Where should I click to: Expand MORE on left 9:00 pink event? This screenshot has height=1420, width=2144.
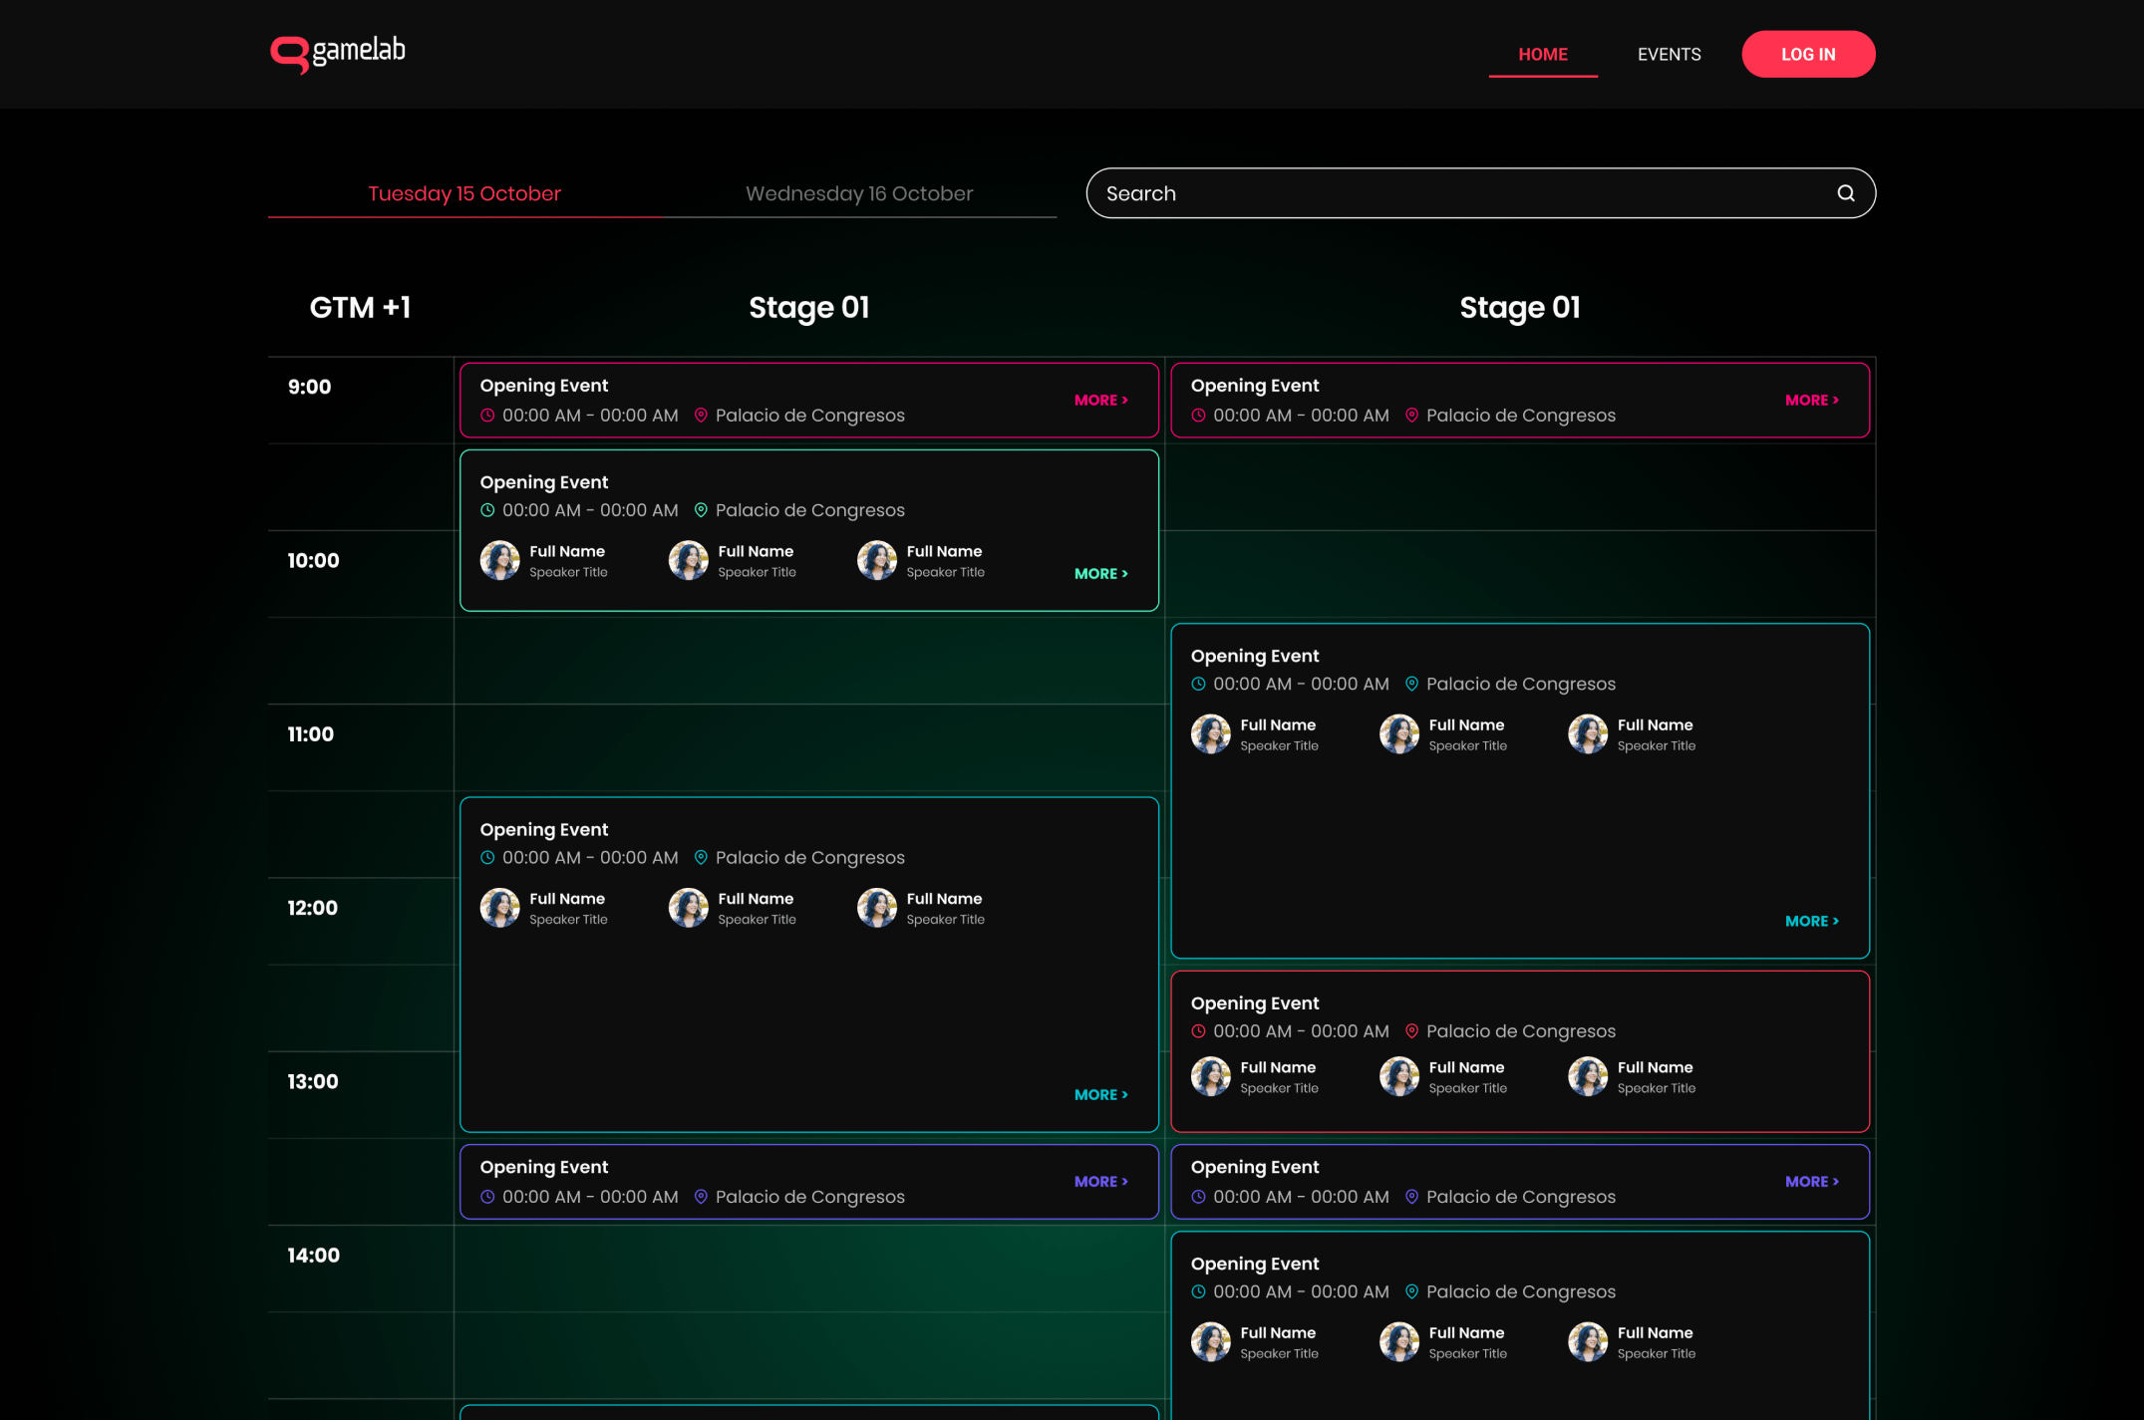pyautogui.click(x=1100, y=400)
